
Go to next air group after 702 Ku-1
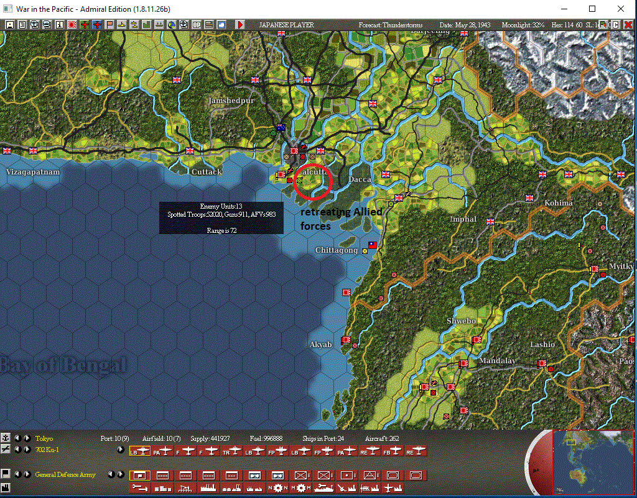(x=27, y=450)
